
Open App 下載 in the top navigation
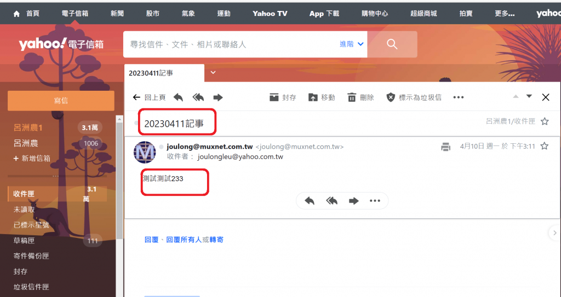tap(324, 14)
